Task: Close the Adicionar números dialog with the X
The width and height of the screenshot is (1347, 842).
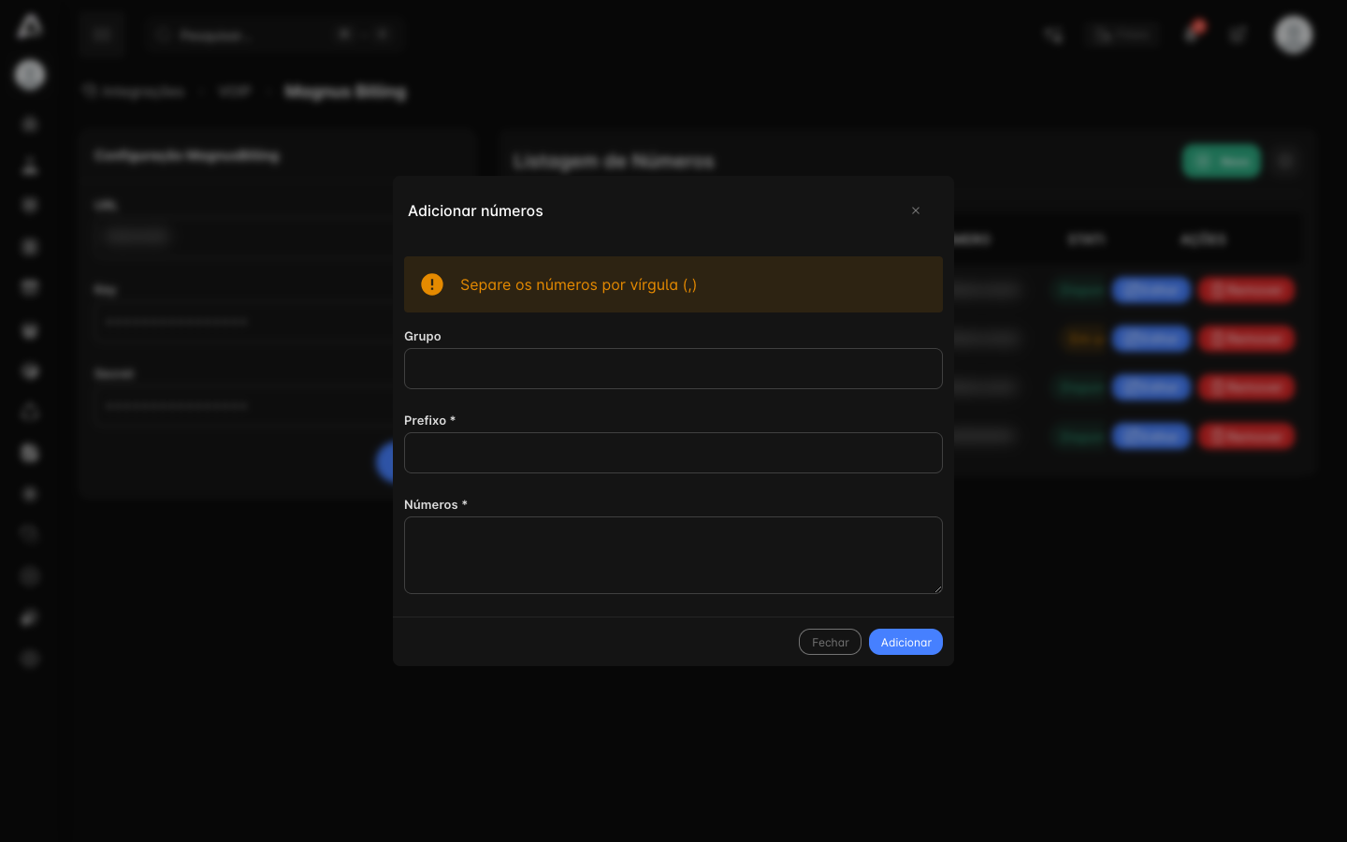Action: 916,210
